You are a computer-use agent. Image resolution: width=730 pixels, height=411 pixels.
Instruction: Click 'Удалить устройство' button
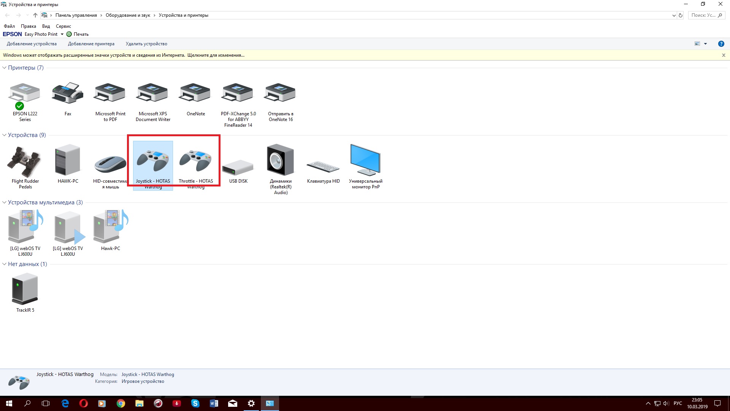point(146,44)
